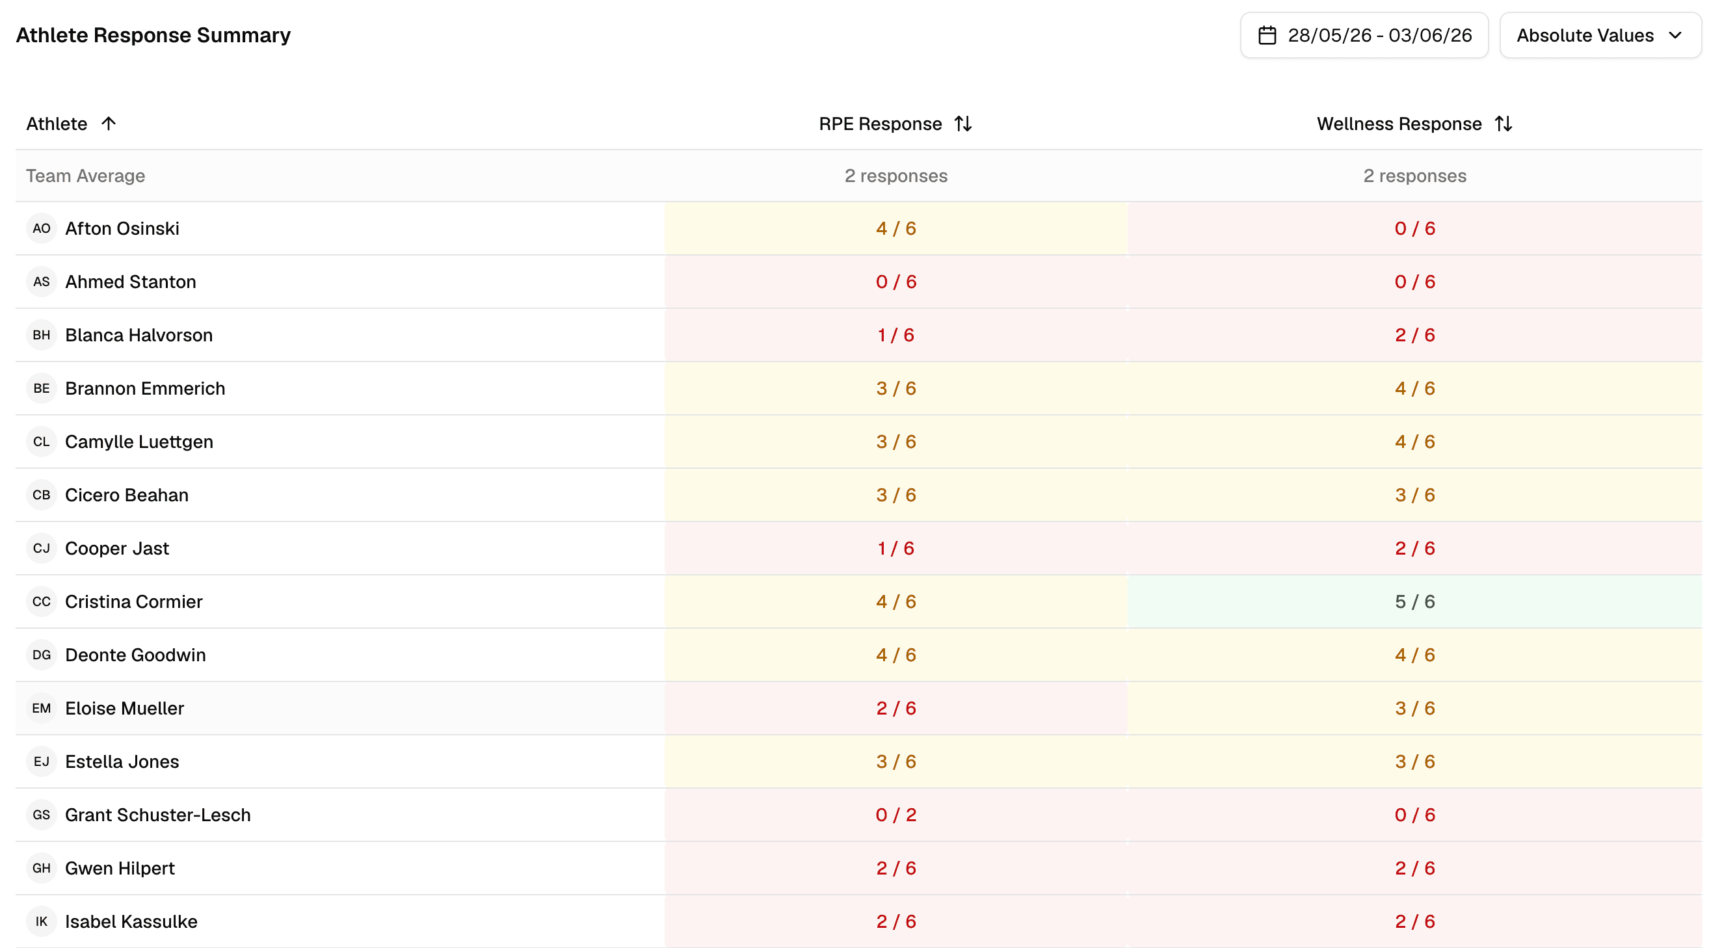Click Afton Osinski's Wellness 0 / 6 cell
1709x948 pixels.
pyautogui.click(x=1415, y=229)
